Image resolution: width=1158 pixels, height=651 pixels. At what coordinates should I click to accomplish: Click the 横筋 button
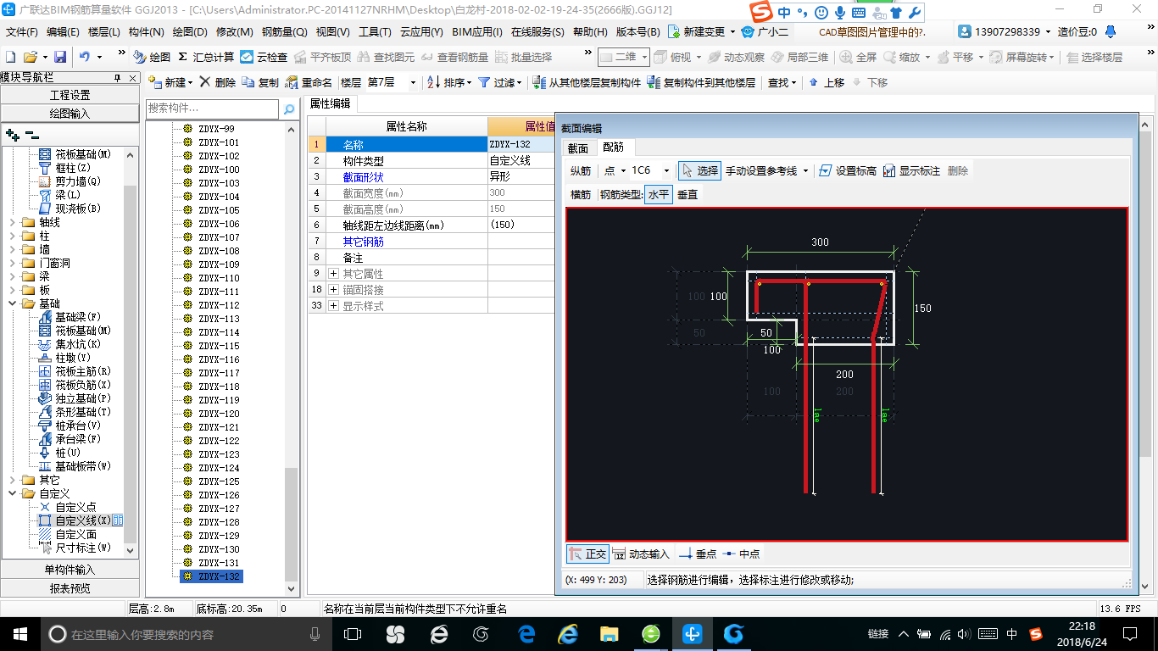(581, 194)
